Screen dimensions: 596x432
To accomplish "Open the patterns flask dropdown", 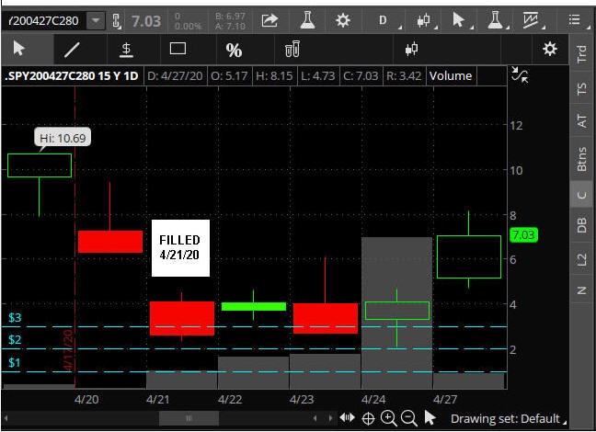I will tap(496, 20).
